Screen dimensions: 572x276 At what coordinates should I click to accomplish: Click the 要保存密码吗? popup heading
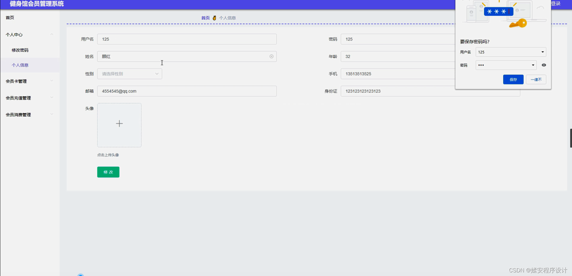(475, 42)
